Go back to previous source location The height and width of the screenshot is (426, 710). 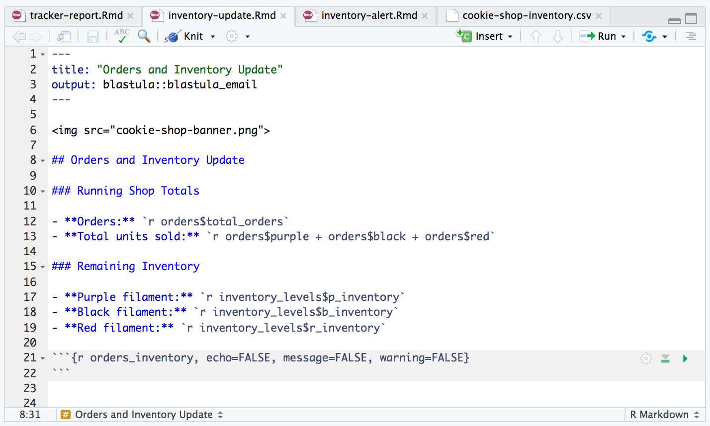tap(19, 36)
